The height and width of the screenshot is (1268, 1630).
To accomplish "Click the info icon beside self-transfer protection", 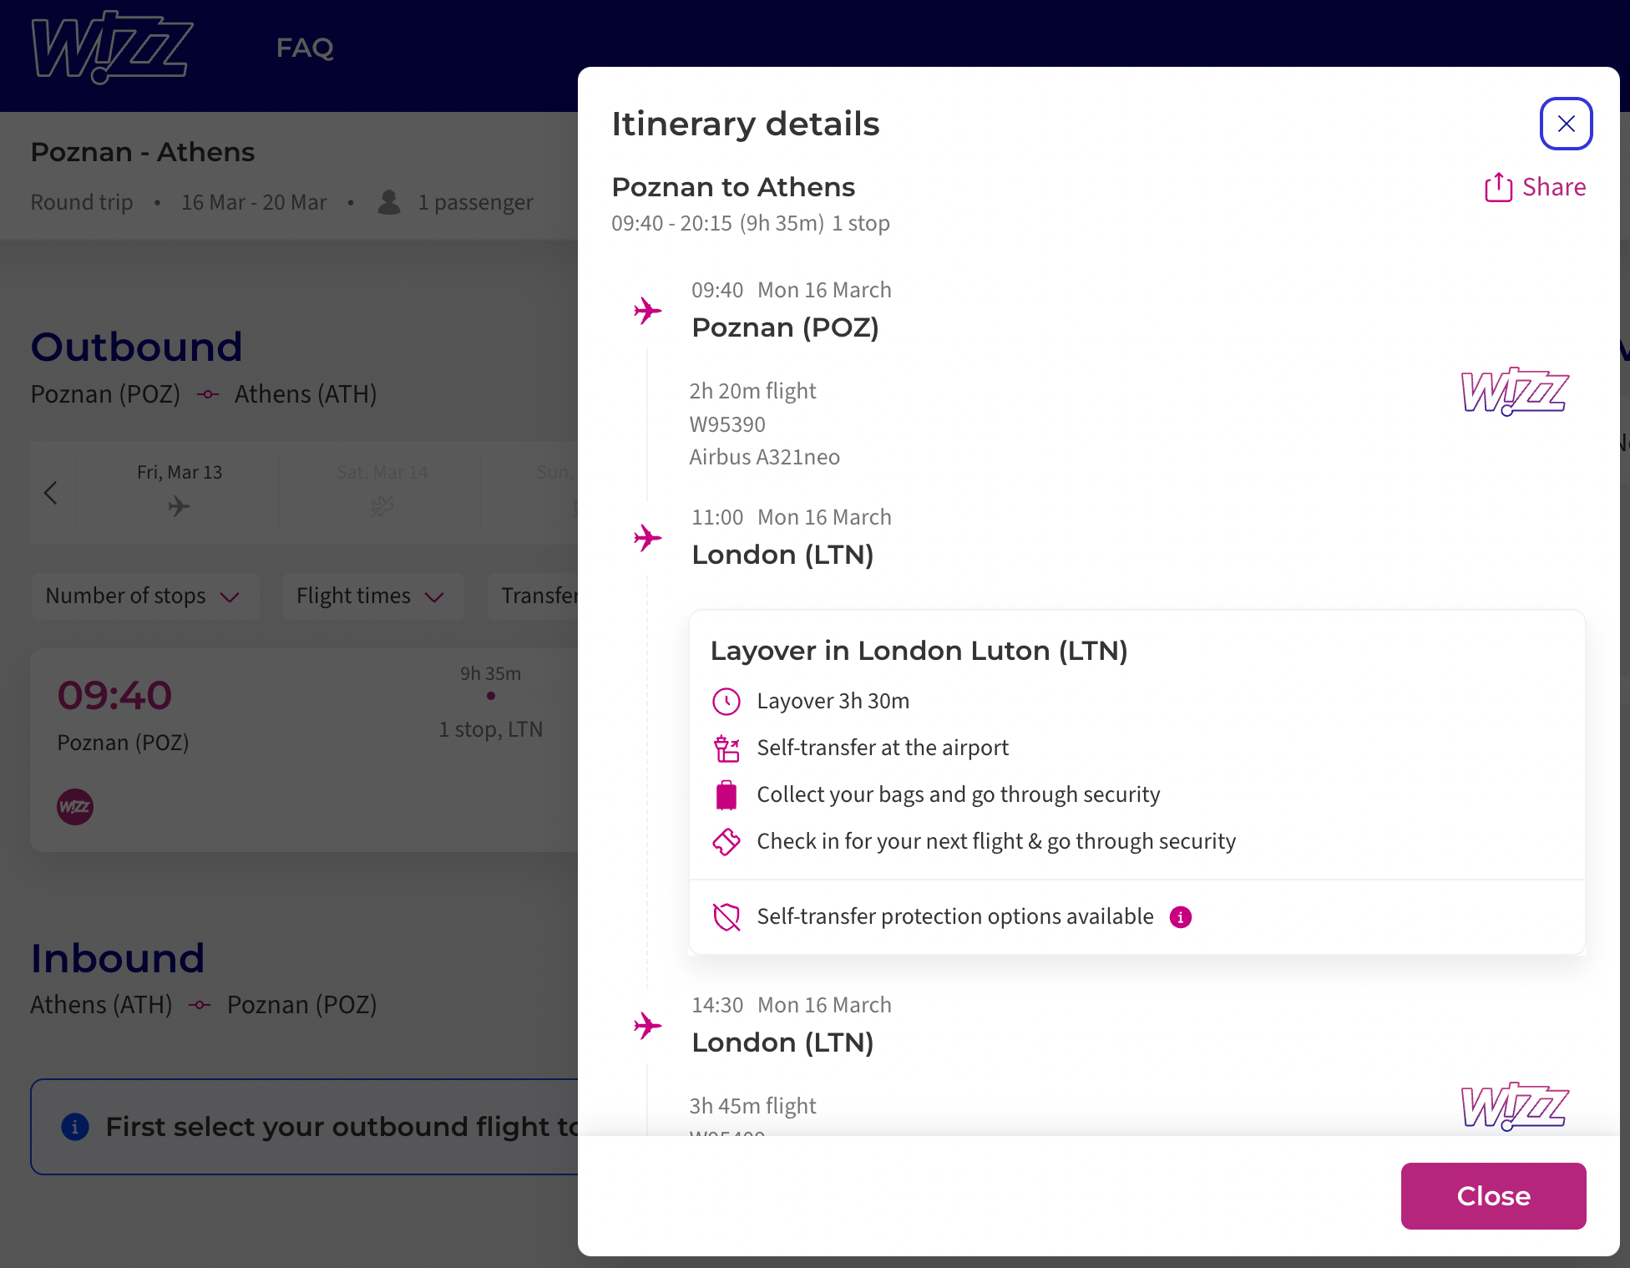I will pyautogui.click(x=1180, y=917).
